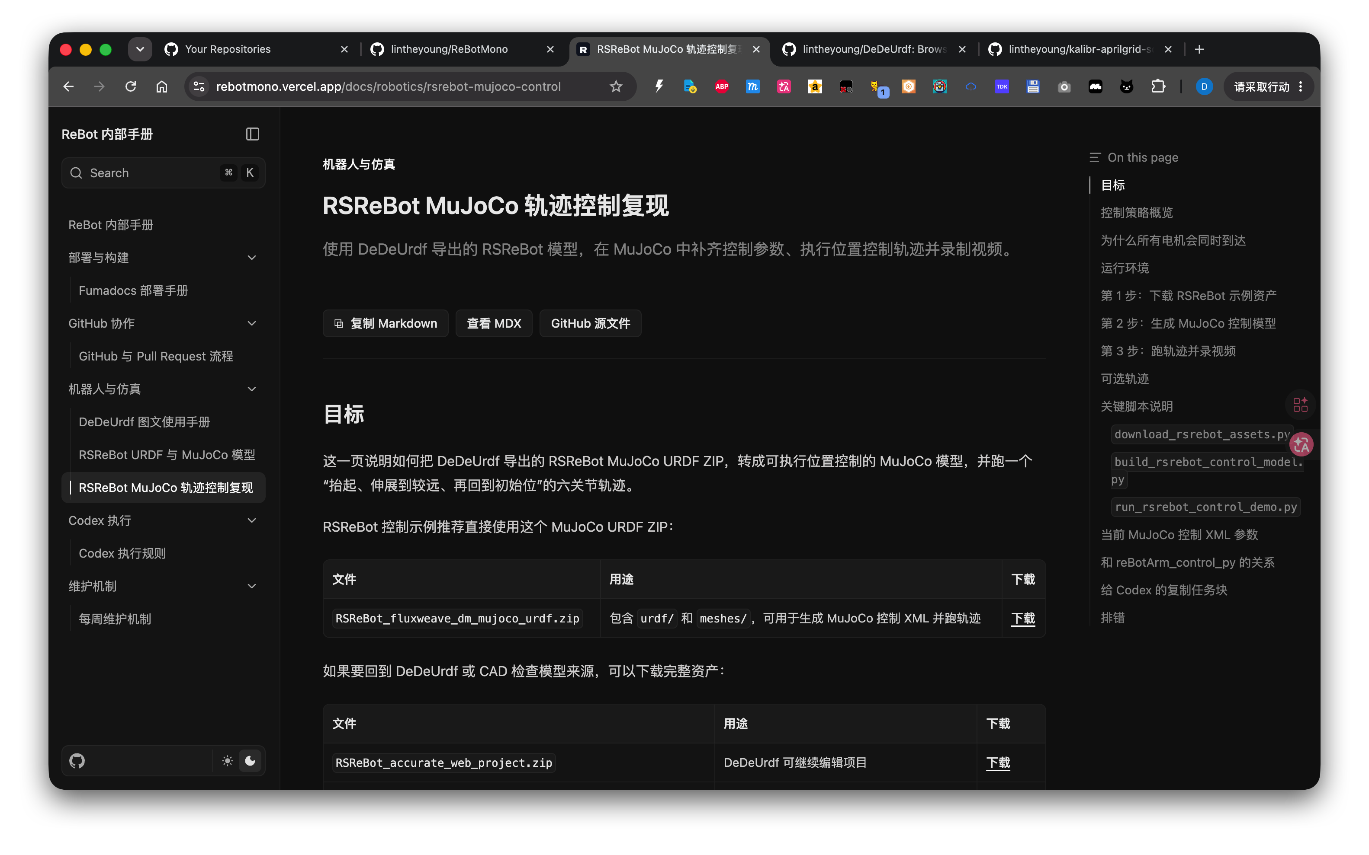This screenshot has height=855, width=1369.
Task: Open Chrome menu next to 请采取行动
Action: pyautogui.click(x=1301, y=86)
